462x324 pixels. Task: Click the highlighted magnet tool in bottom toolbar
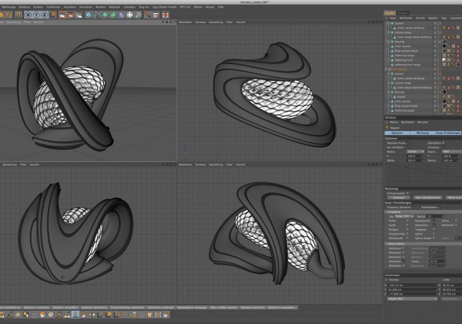click(75, 315)
